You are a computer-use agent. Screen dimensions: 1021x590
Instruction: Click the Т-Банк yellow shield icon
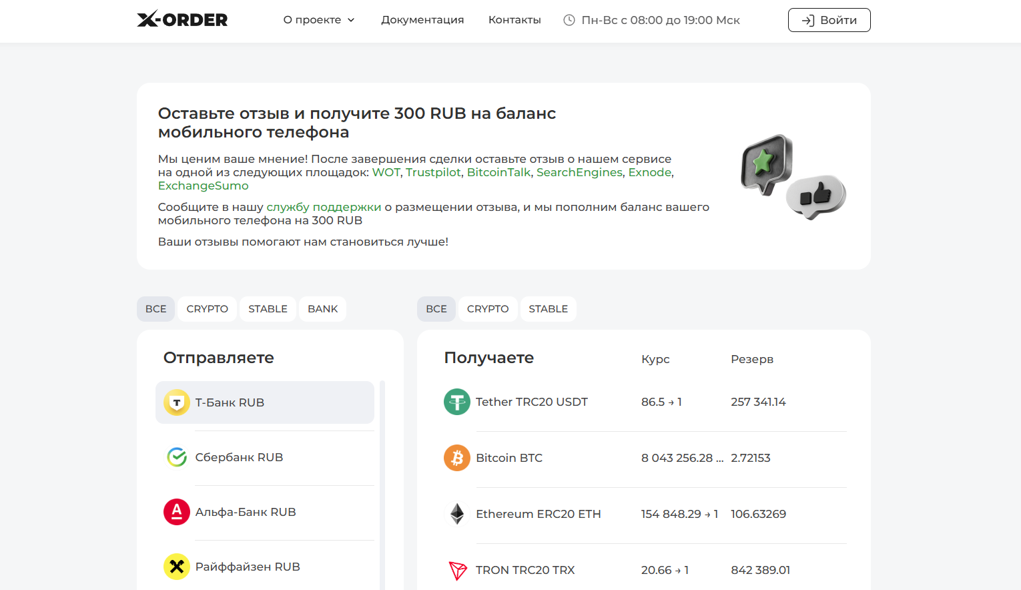(177, 402)
